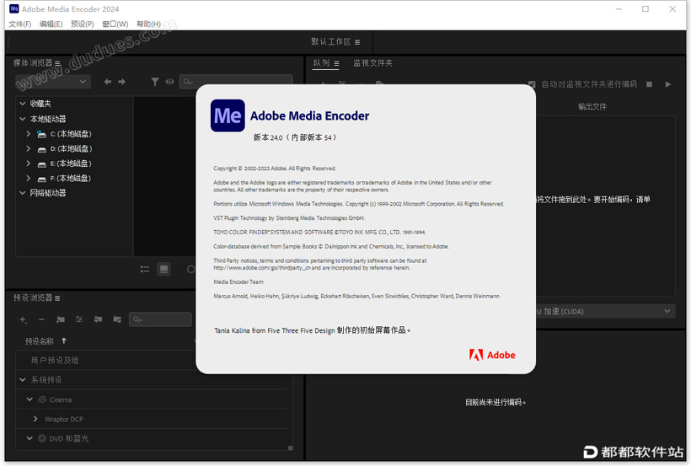Viewport: 691px width, 466px height.
Task: Expand the E: (本地磁盘) drive
Action: tap(28, 163)
